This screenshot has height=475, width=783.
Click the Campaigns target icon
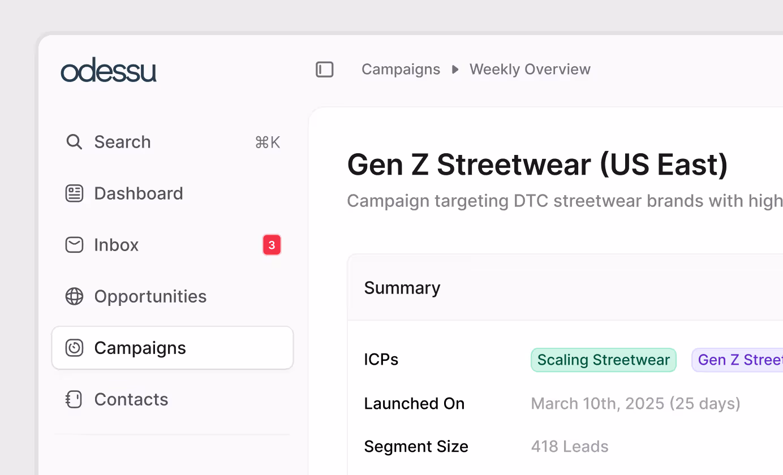[x=74, y=348]
